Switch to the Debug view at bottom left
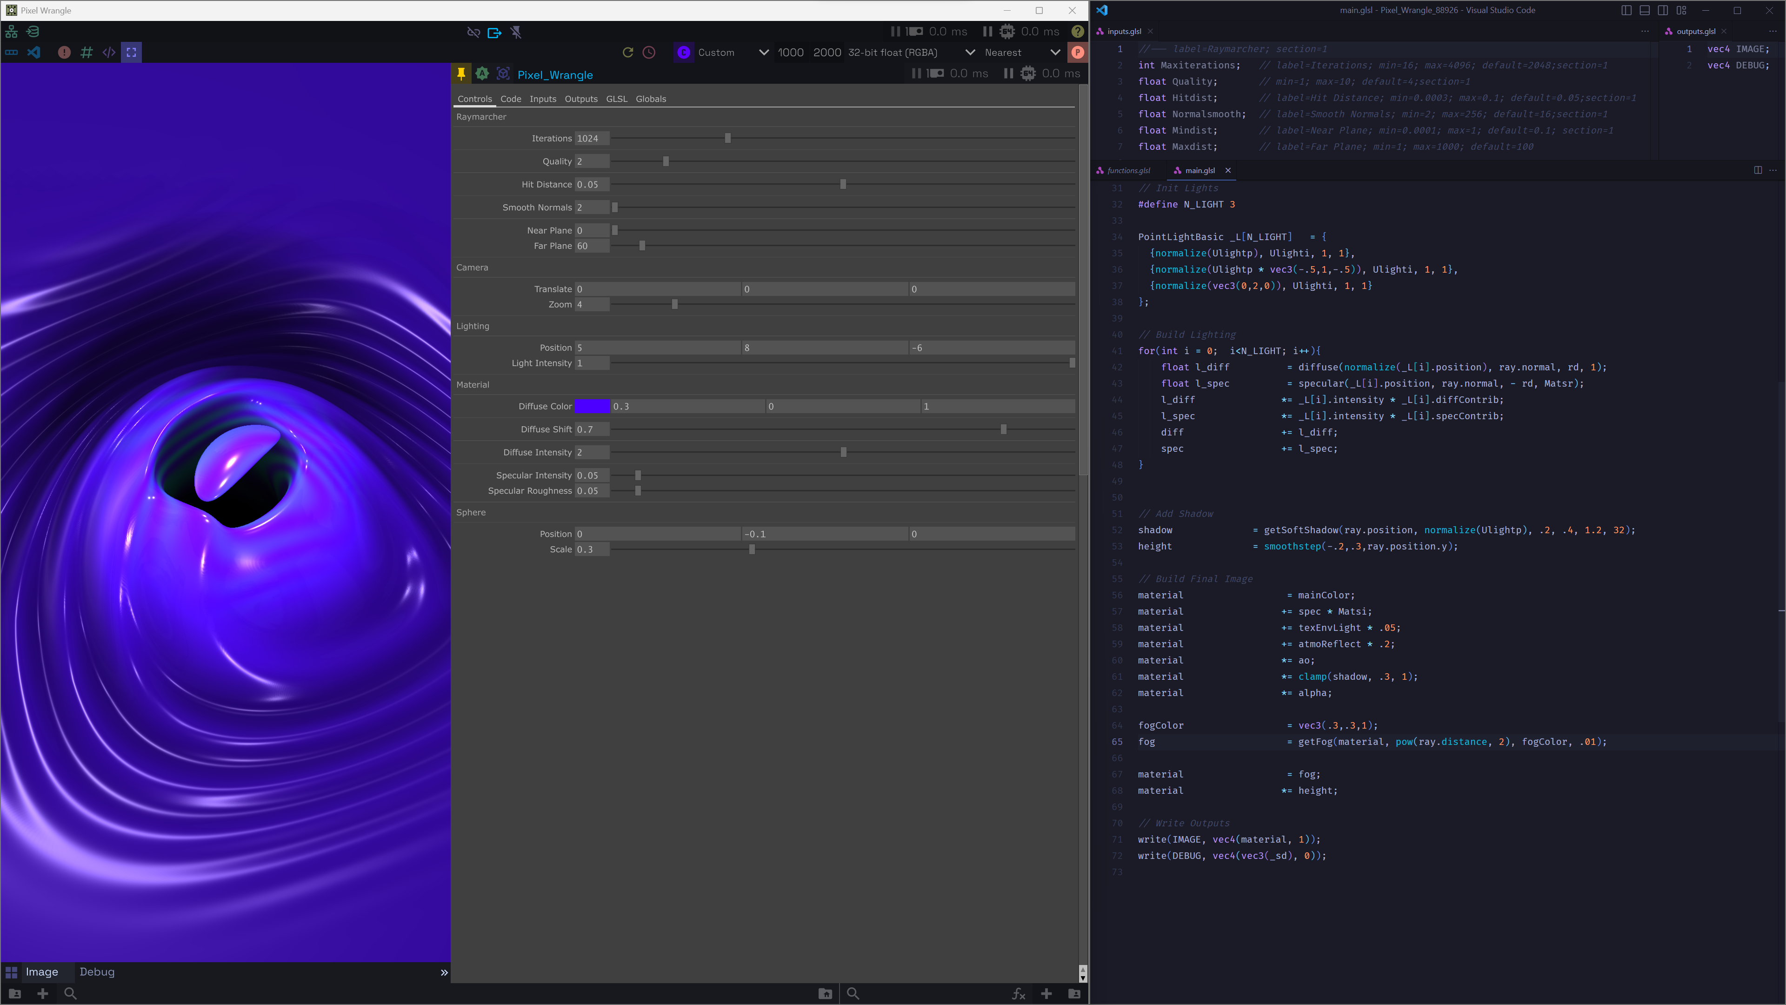 pos(96,971)
